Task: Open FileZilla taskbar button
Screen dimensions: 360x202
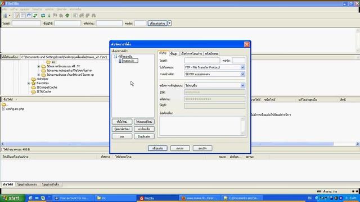Action: tap(157, 198)
